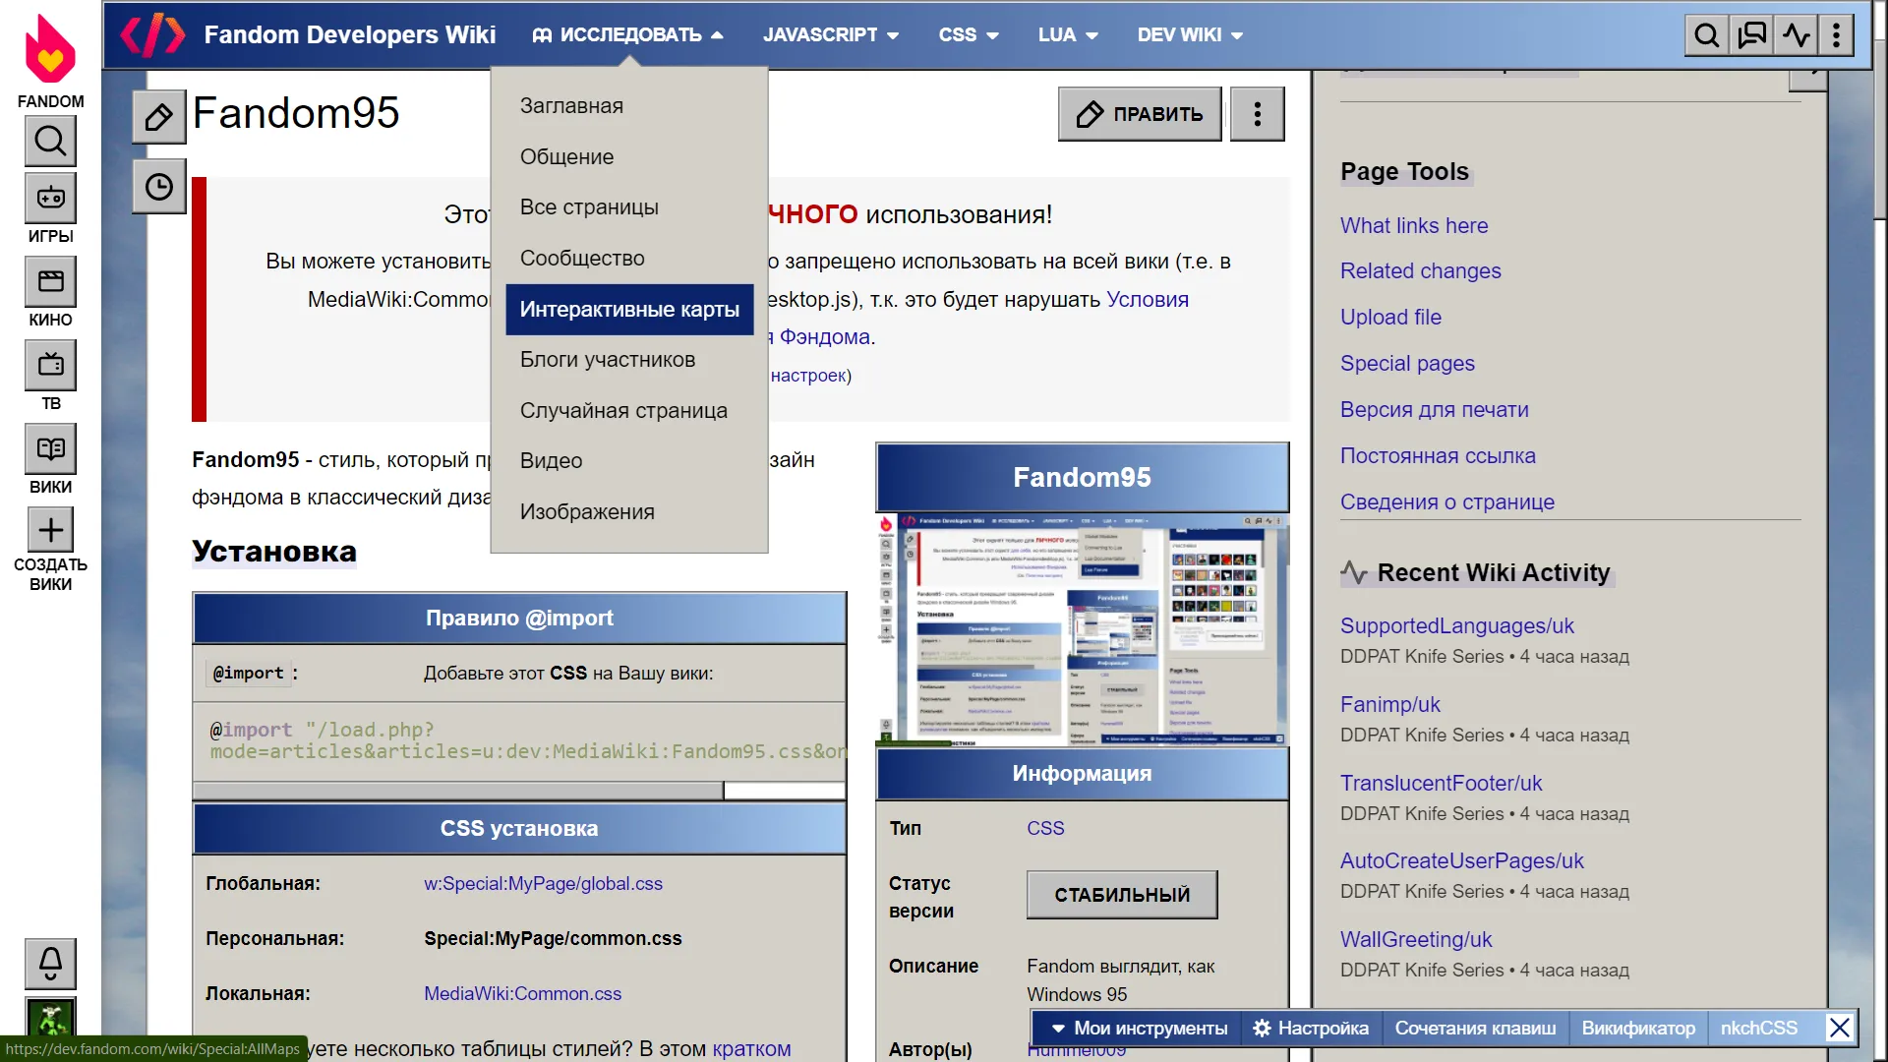Open the кратком link at bottom

click(x=751, y=1048)
